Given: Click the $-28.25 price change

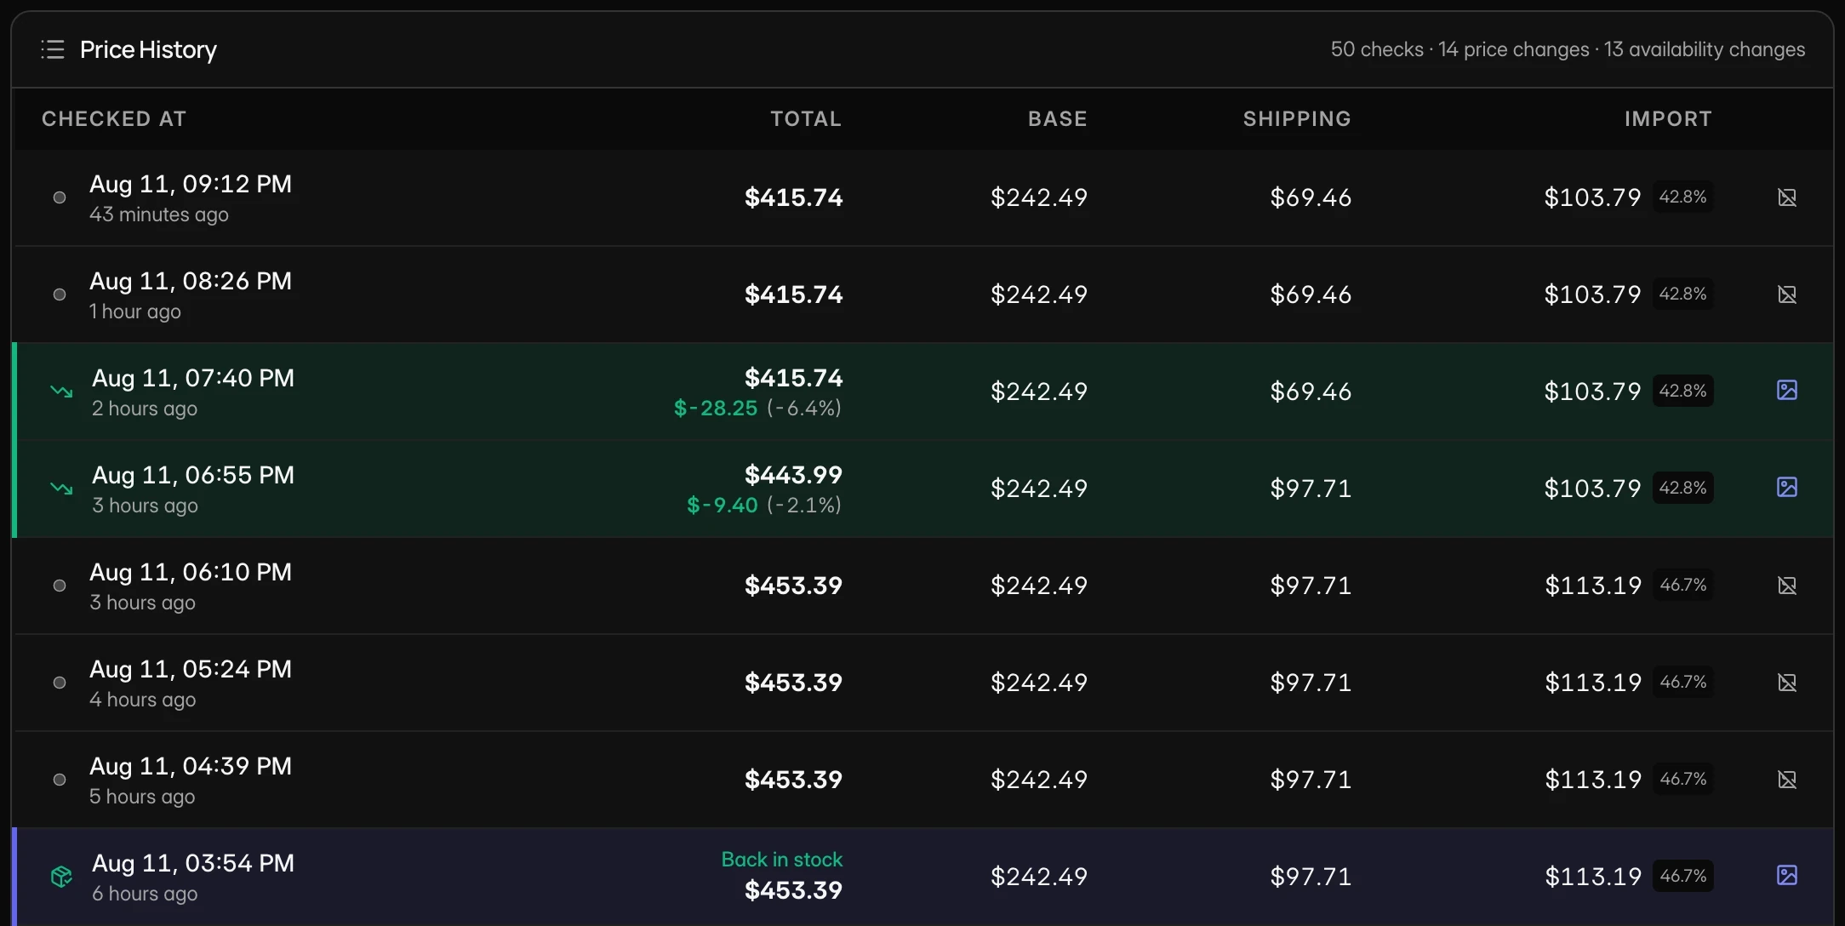Looking at the screenshot, I should [716, 409].
